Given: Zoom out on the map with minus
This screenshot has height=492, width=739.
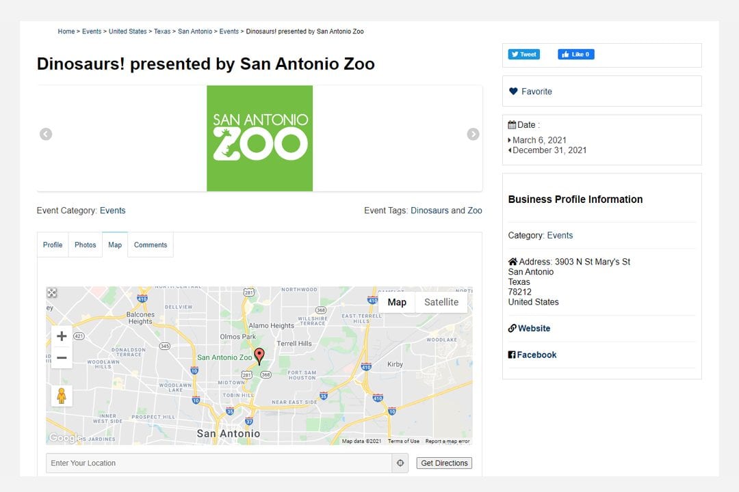Looking at the screenshot, I should tap(62, 358).
